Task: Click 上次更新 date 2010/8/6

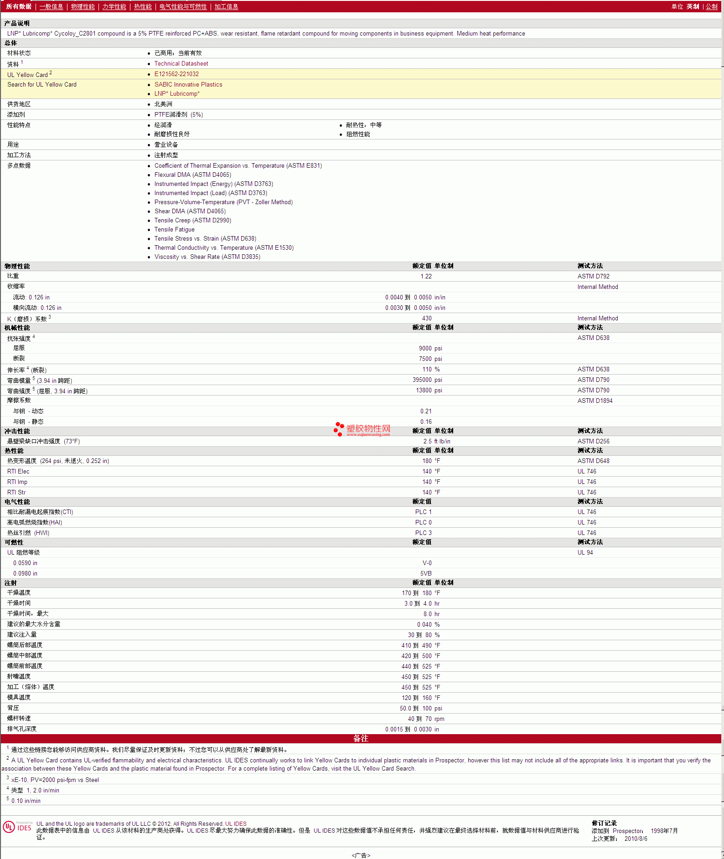Action: click(x=636, y=839)
